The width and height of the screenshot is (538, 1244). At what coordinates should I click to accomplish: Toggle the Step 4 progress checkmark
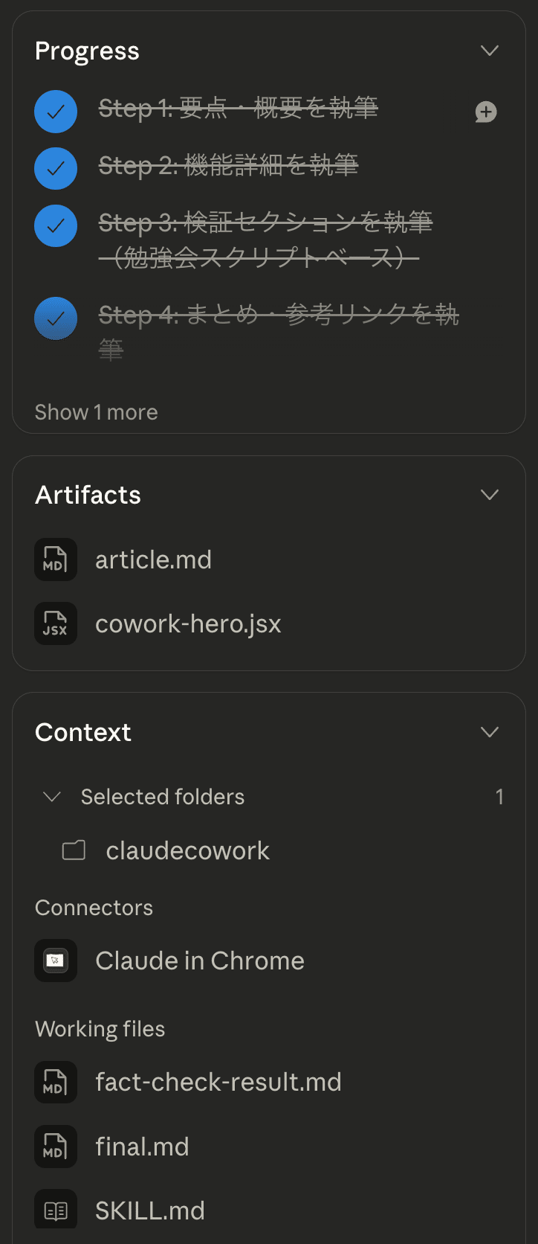56,318
